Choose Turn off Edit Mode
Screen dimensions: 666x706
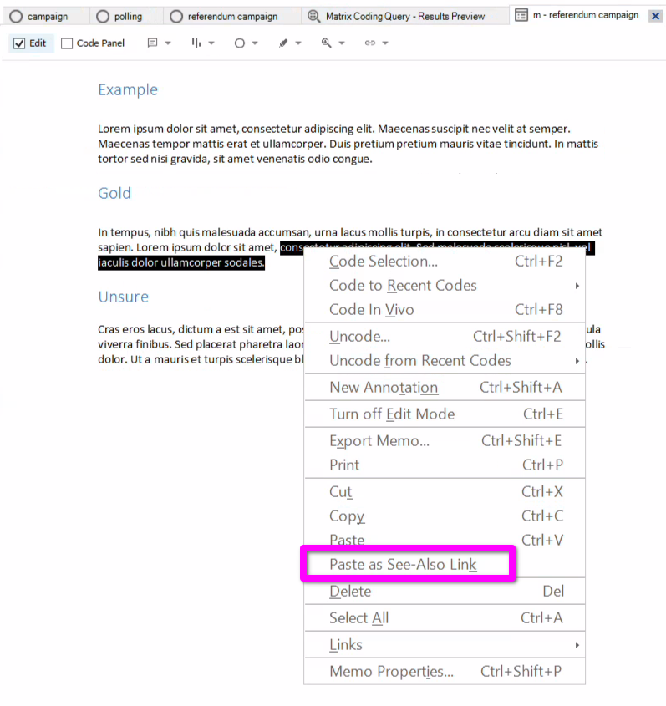pos(392,414)
